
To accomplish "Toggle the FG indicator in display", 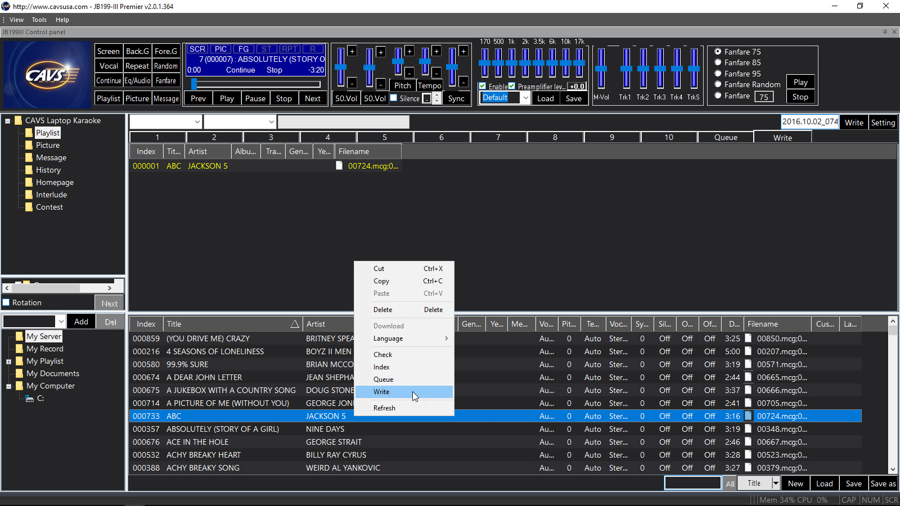I will click(244, 49).
